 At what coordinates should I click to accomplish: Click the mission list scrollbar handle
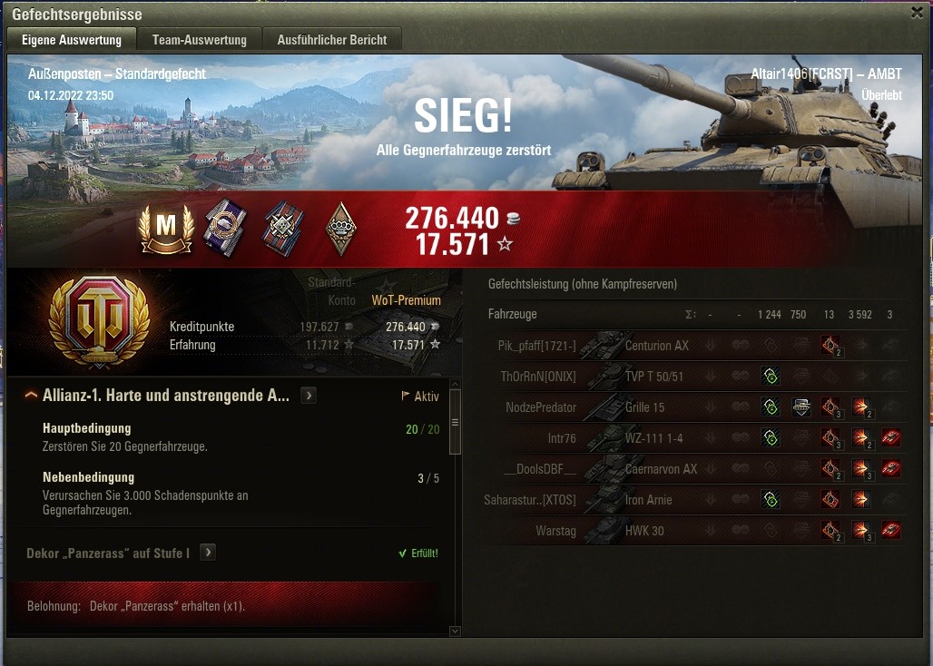coord(456,422)
